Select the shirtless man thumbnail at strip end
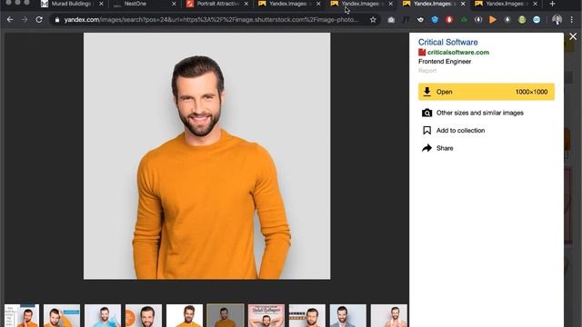The width and height of the screenshot is (582, 327). (388, 315)
